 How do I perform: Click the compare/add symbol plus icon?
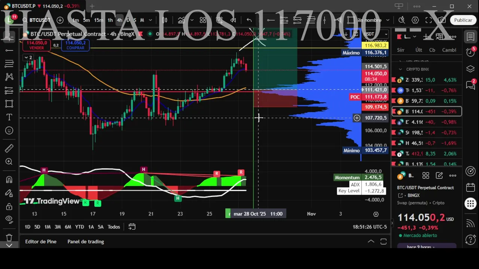(60, 20)
